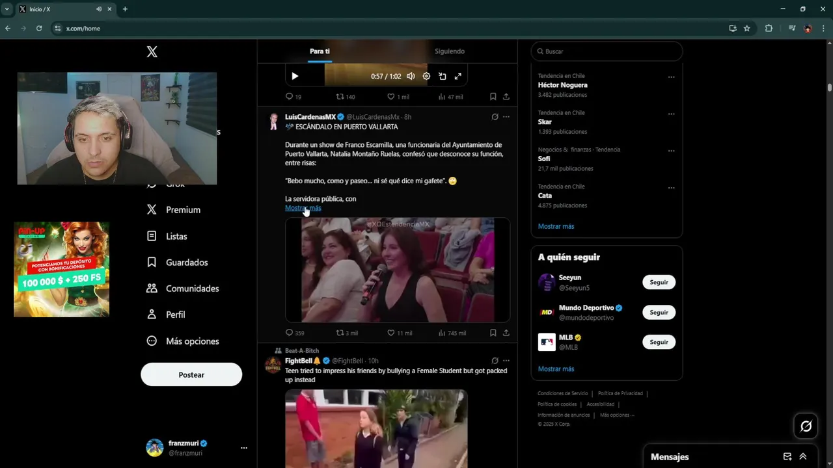The image size is (833, 468).
Task: Mute the Inicio / X browser tab
Action: click(x=99, y=9)
